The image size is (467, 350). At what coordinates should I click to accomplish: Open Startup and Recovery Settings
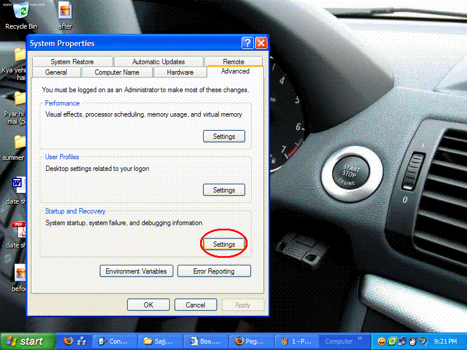click(224, 244)
